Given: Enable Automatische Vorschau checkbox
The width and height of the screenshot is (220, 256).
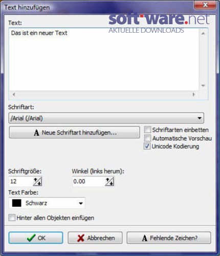Looking at the screenshot, I should (147, 138).
